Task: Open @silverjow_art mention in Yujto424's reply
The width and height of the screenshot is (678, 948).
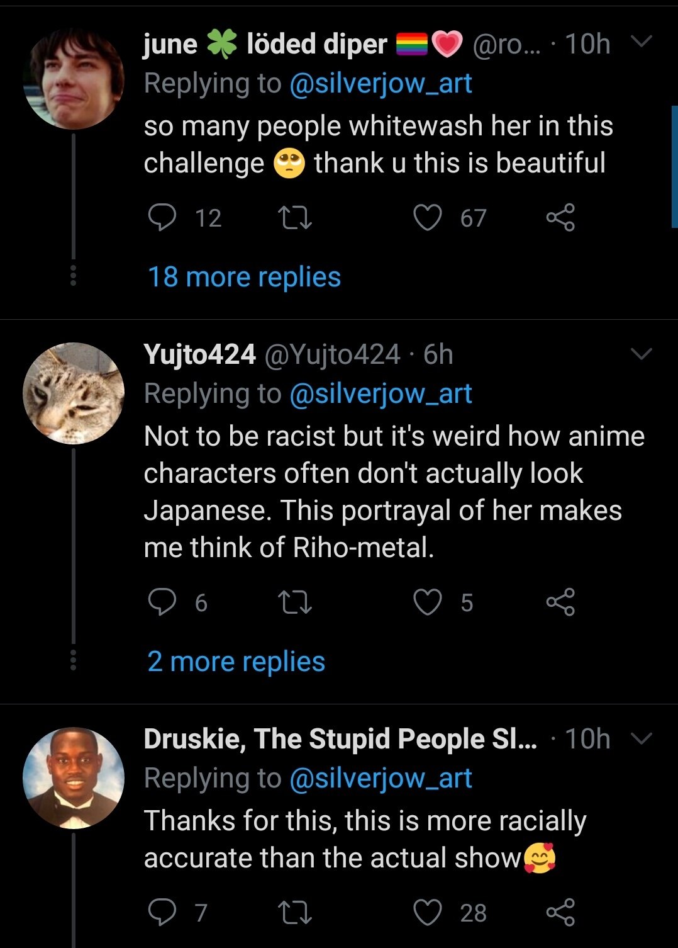Action: (x=381, y=394)
